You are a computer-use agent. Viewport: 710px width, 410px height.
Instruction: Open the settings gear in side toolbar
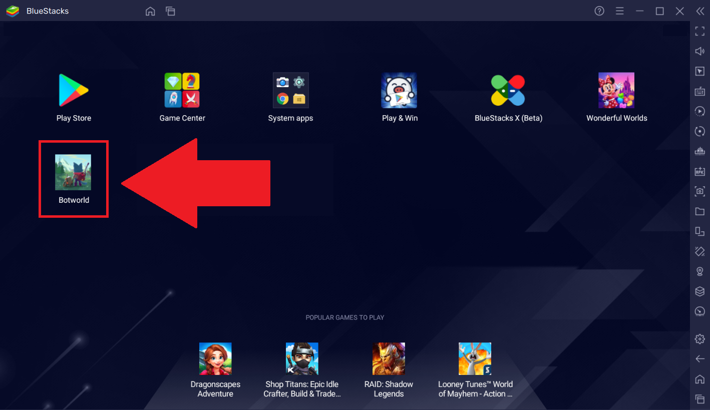click(x=700, y=339)
